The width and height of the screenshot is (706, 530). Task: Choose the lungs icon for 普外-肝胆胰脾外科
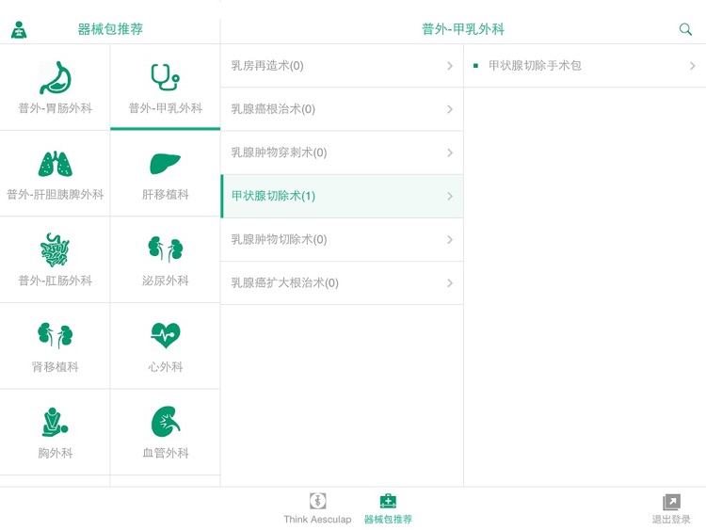pos(56,164)
